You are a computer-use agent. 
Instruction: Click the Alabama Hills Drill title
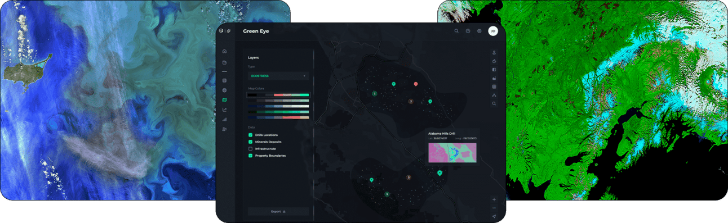(442, 134)
